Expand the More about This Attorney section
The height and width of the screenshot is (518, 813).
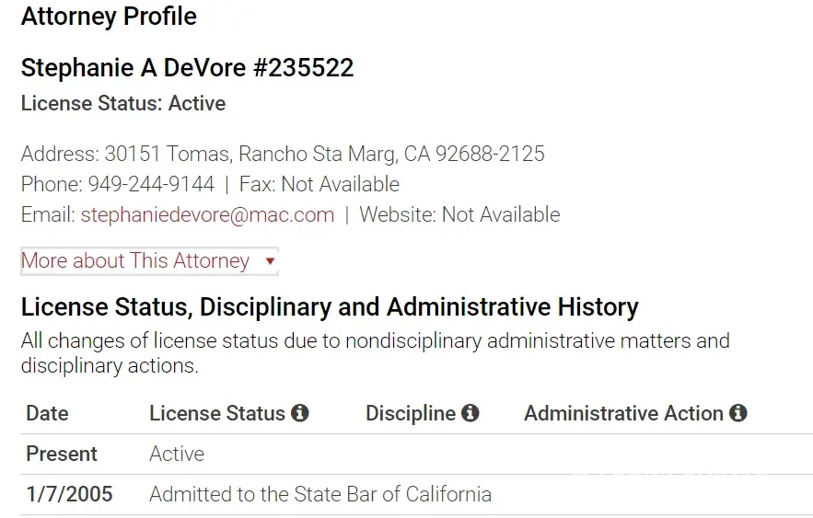(148, 261)
